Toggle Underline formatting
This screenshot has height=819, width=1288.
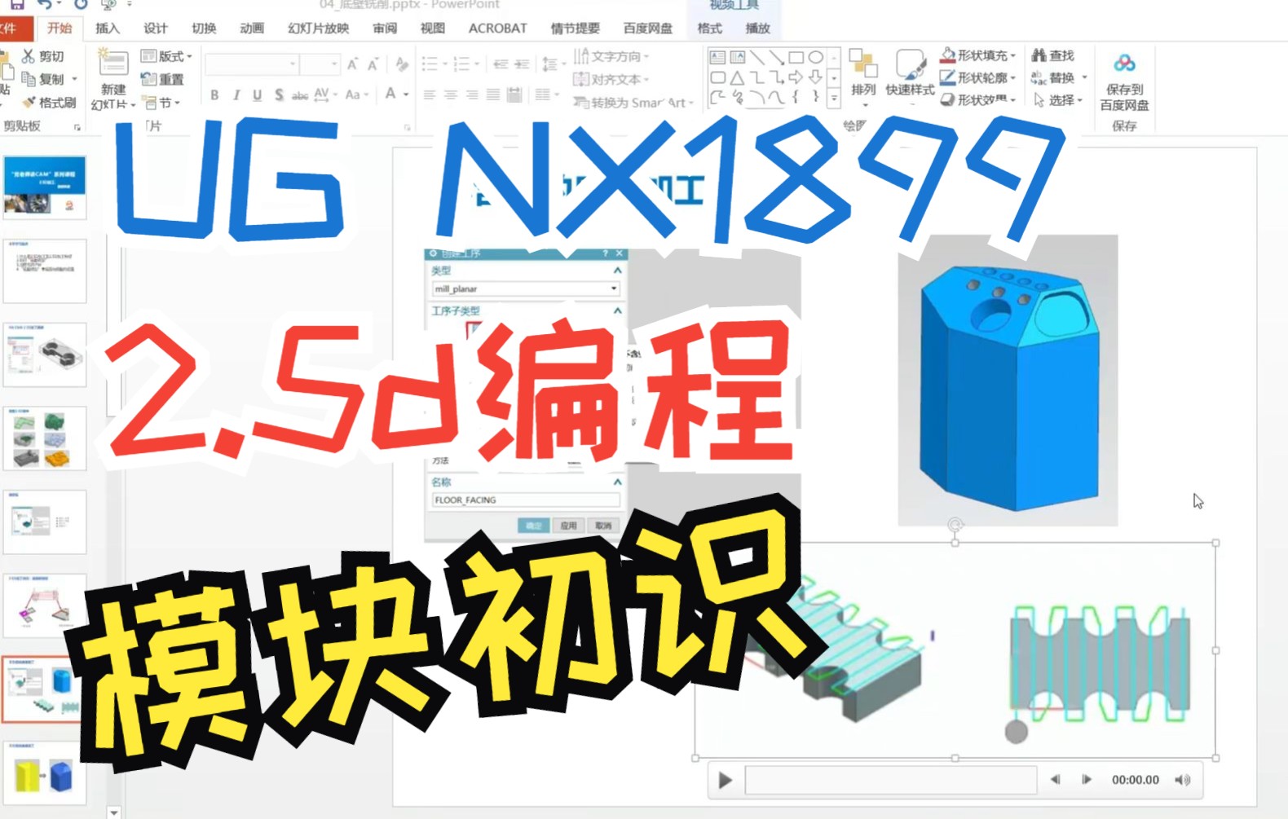click(x=258, y=95)
